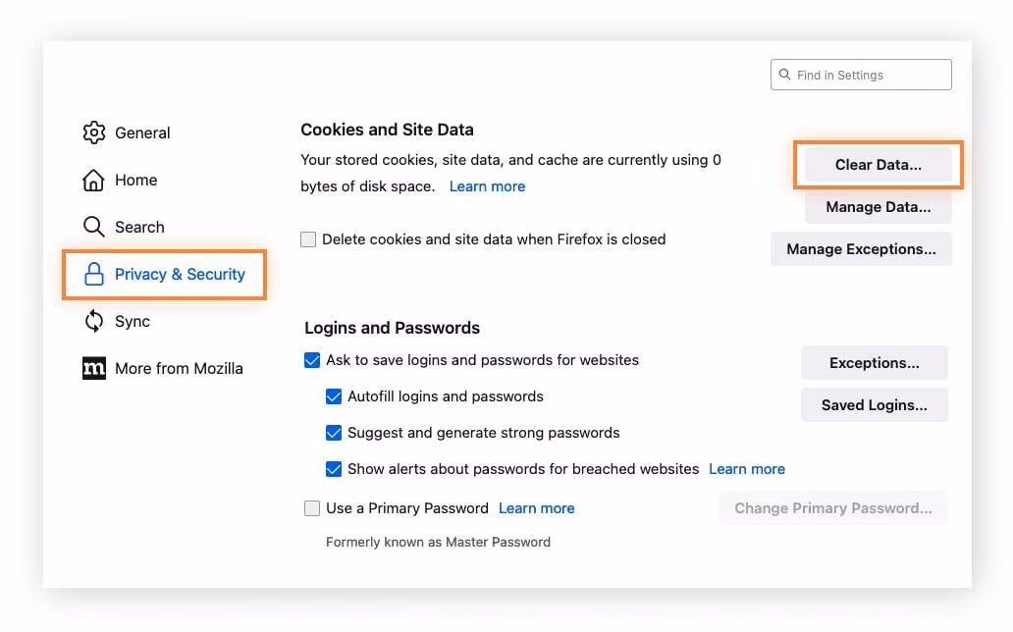Screen dimensions: 1013x632
Task: Uncheck Ask to save logins and passwords
Action: coord(312,360)
